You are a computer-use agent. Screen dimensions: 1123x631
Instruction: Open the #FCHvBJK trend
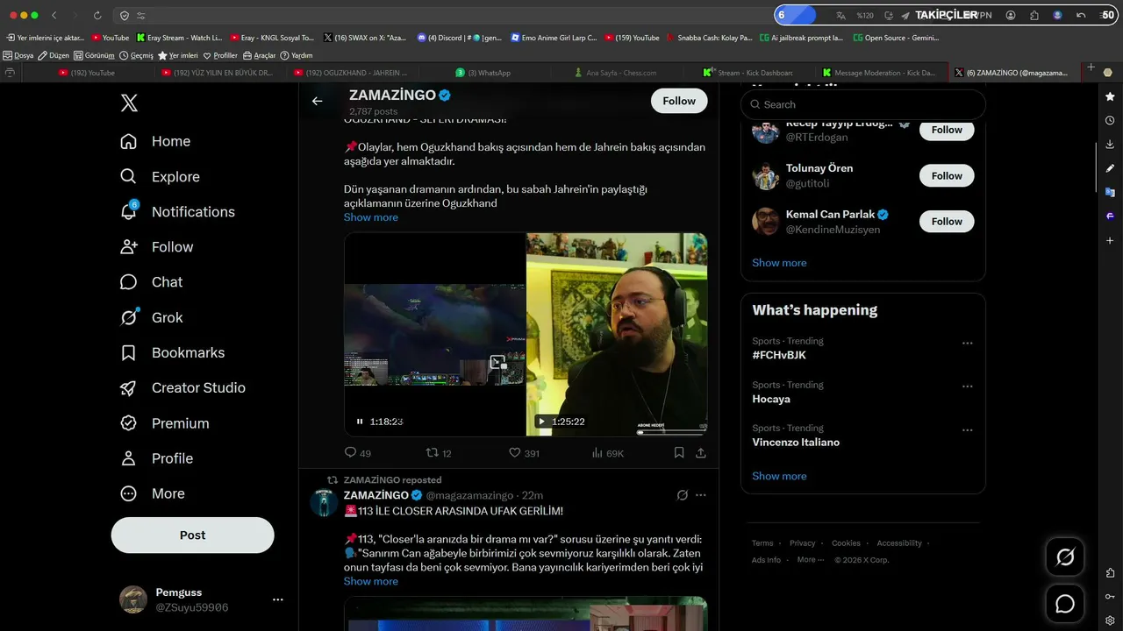tap(779, 355)
